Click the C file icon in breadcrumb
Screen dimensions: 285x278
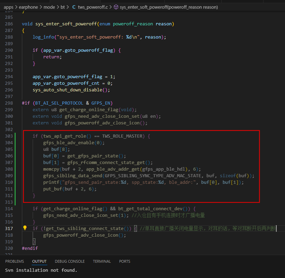[x=74, y=7]
